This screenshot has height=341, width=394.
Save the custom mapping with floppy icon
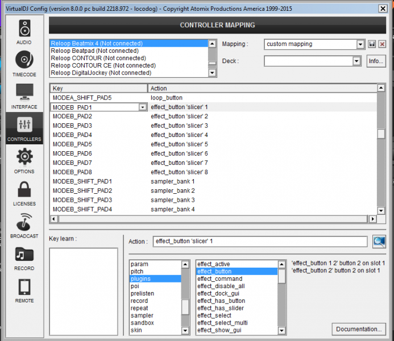(372, 44)
